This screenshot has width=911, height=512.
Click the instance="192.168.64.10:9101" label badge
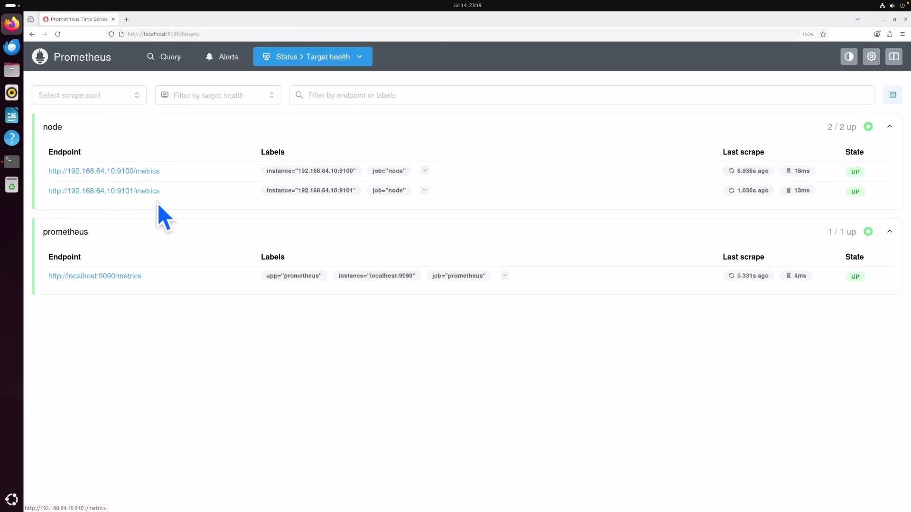click(x=311, y=190)
